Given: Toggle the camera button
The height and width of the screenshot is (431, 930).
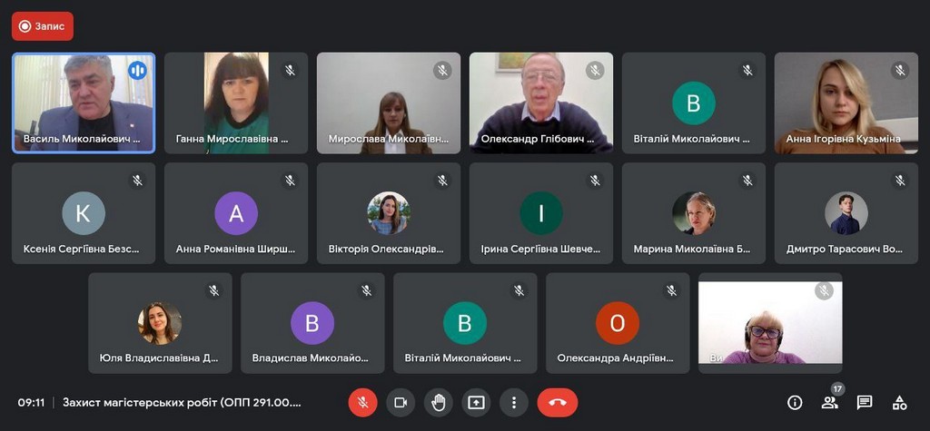Looking at the screenshot, I should pos(400,402).
